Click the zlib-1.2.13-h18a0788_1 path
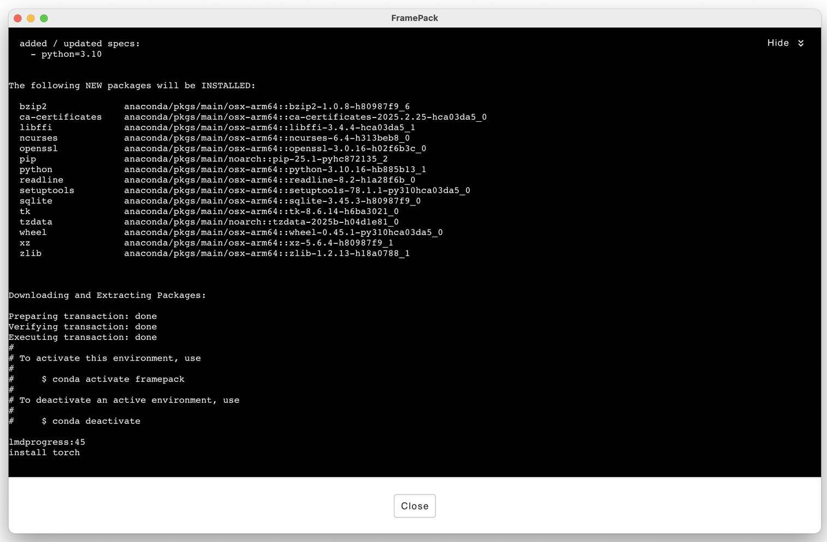 [x=267, y=254]
